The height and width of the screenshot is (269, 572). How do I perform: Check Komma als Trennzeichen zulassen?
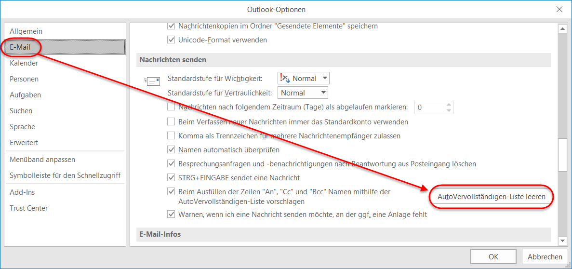tap(171, 136)
